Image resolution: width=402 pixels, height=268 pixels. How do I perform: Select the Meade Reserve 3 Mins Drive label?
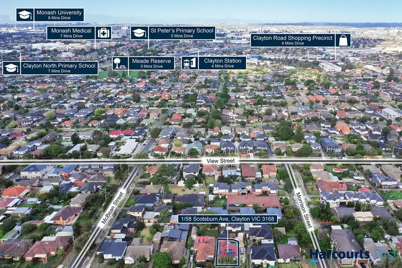(151, 63)
